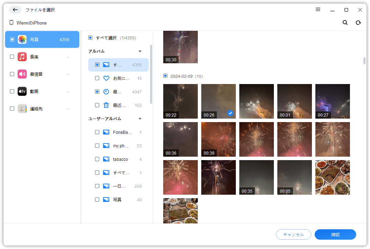The width and height of the screenshot is (370, 249).
Task: Click the photo grid vertical scrollbar
Action: [x=364, y=61]
